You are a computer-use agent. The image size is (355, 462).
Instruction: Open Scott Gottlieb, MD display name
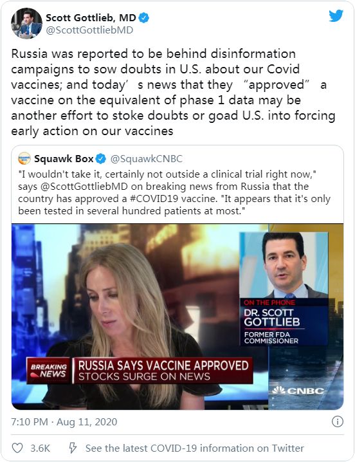[x=91, y=17]
